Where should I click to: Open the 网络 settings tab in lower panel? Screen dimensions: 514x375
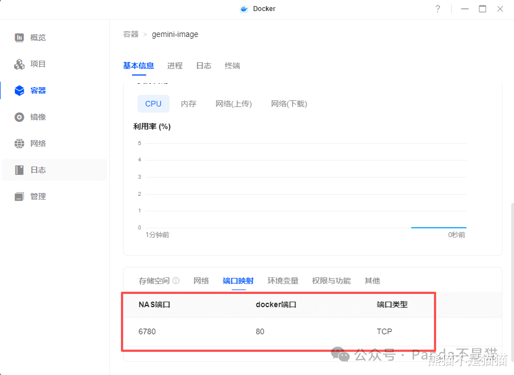pos(202,281)
